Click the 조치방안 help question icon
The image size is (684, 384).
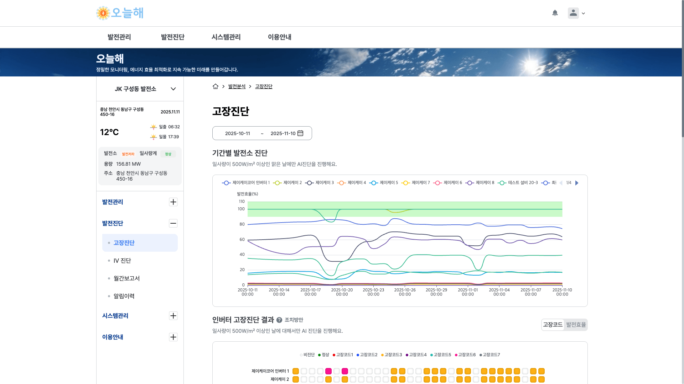279,320
